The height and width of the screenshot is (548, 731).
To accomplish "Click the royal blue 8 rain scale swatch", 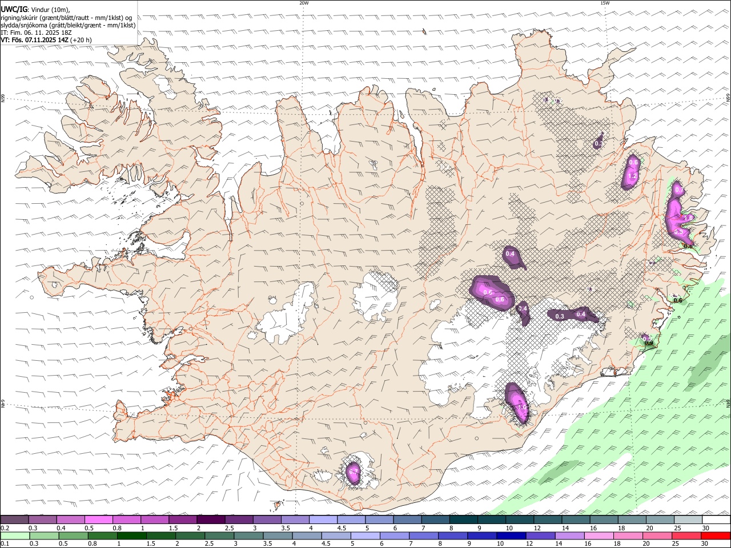I will pos(453,536).
